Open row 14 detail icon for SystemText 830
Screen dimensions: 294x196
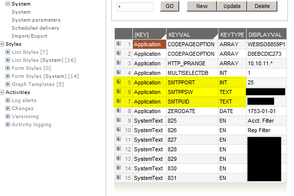click(118, 168)
